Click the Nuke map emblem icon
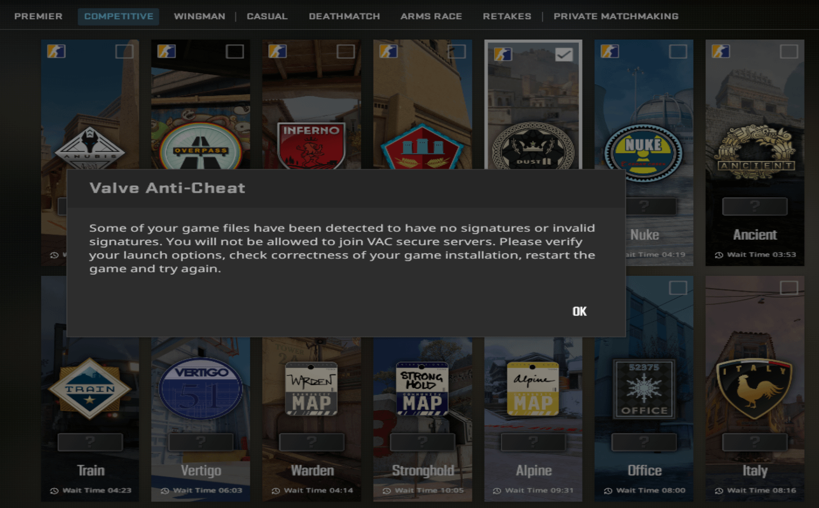The width and height of the screenshot is (819, 508). [x=644, y=152]
